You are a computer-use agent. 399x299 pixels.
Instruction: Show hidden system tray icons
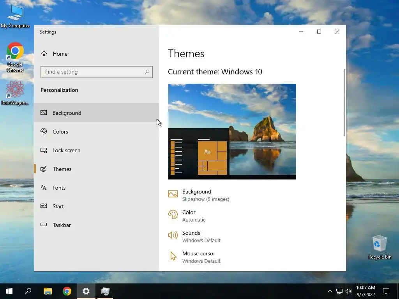point(330,291)
